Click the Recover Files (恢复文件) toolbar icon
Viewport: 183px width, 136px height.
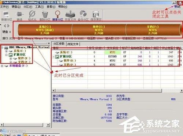[x=70, y=16]
